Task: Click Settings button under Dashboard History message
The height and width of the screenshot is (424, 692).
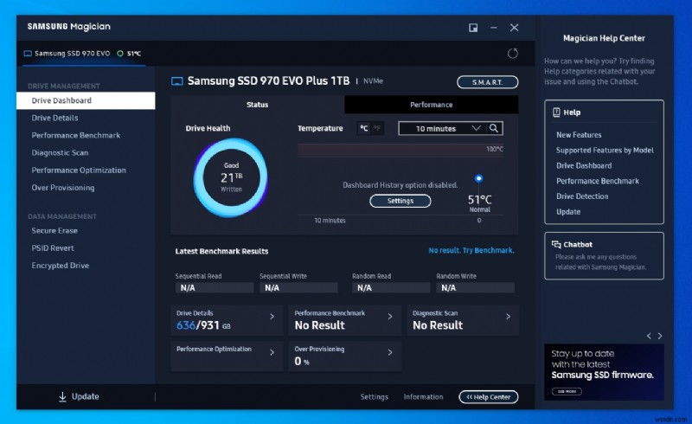Action: 400,201
